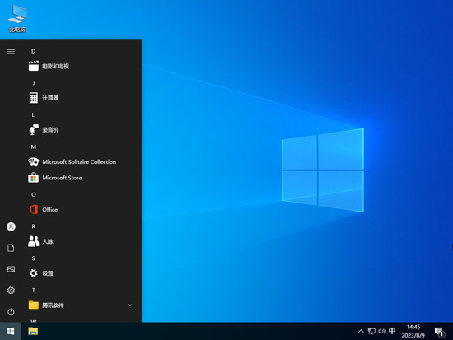Click the letter T section header
Screen dimensions: 453x340
pos(34,290)
